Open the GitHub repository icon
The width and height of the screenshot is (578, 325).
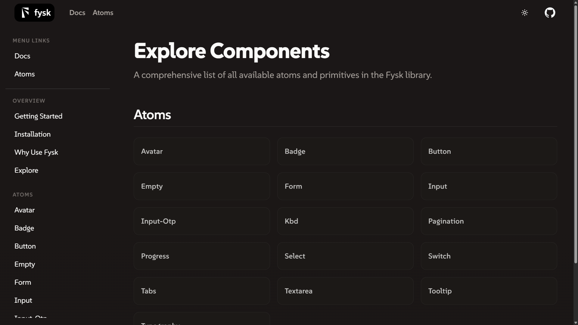coord(550,12)
